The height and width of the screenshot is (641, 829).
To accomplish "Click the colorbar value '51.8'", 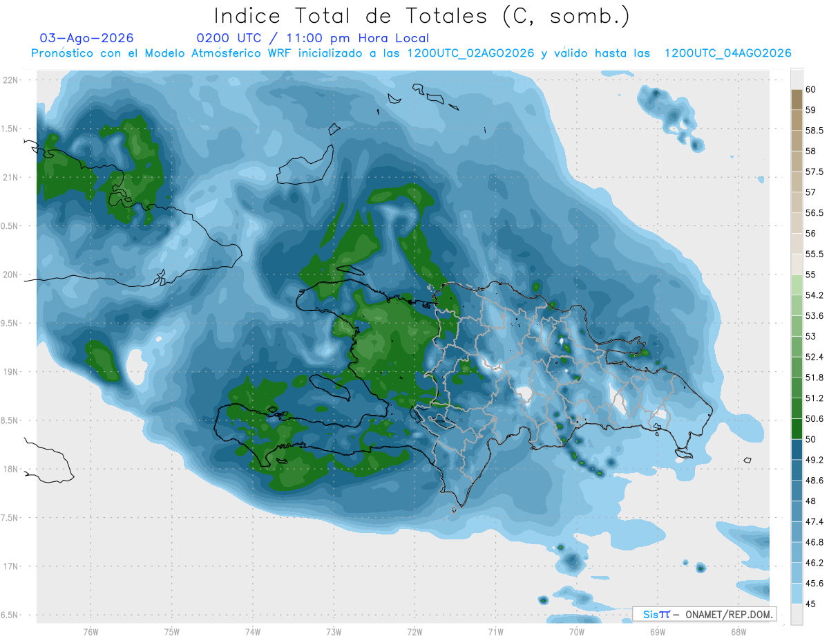I will point(814,378).
